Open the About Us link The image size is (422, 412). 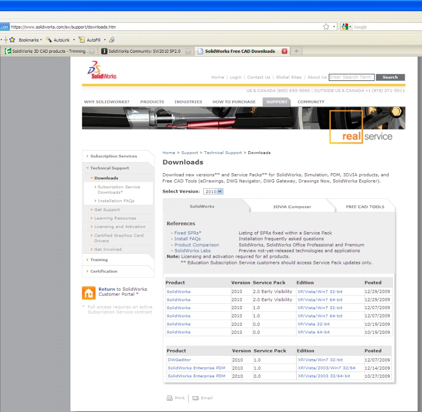pos(317,77)
